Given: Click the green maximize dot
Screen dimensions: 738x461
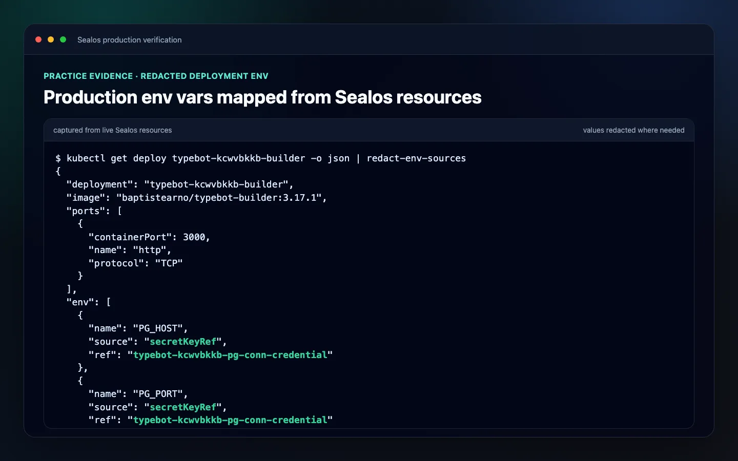Looking at the screenshot, I should coord(63,39).
